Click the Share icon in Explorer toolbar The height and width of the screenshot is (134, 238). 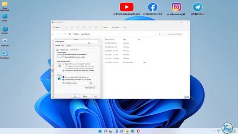click(90, 28)
